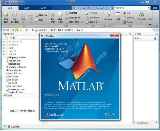Select deploytool.bat file
This screenshot has width=160, height=131.
click(16, 58)
